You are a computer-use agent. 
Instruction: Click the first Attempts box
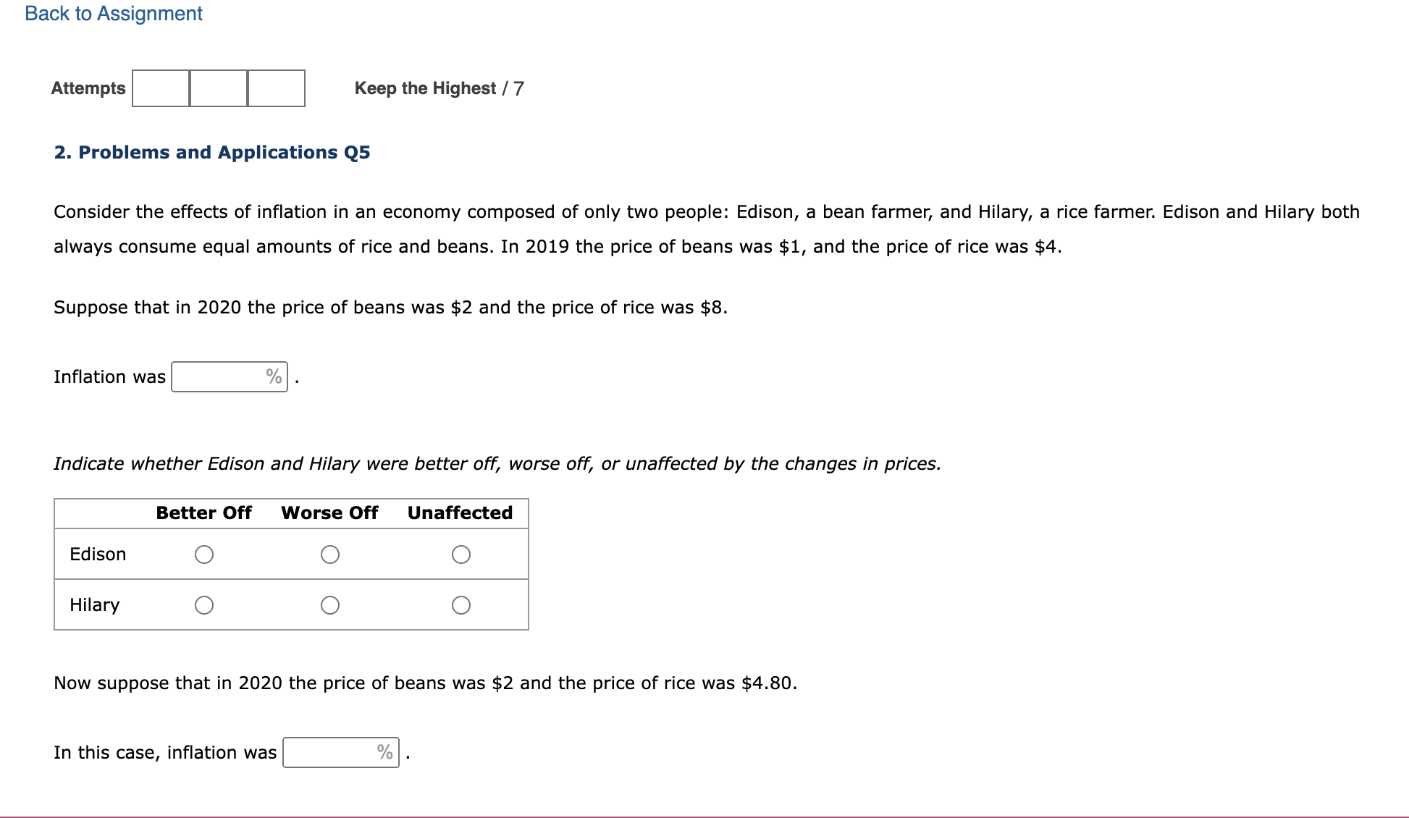point(160,88)
